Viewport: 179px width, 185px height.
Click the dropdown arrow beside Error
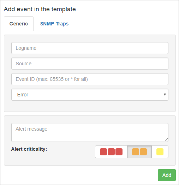(165, 95)
